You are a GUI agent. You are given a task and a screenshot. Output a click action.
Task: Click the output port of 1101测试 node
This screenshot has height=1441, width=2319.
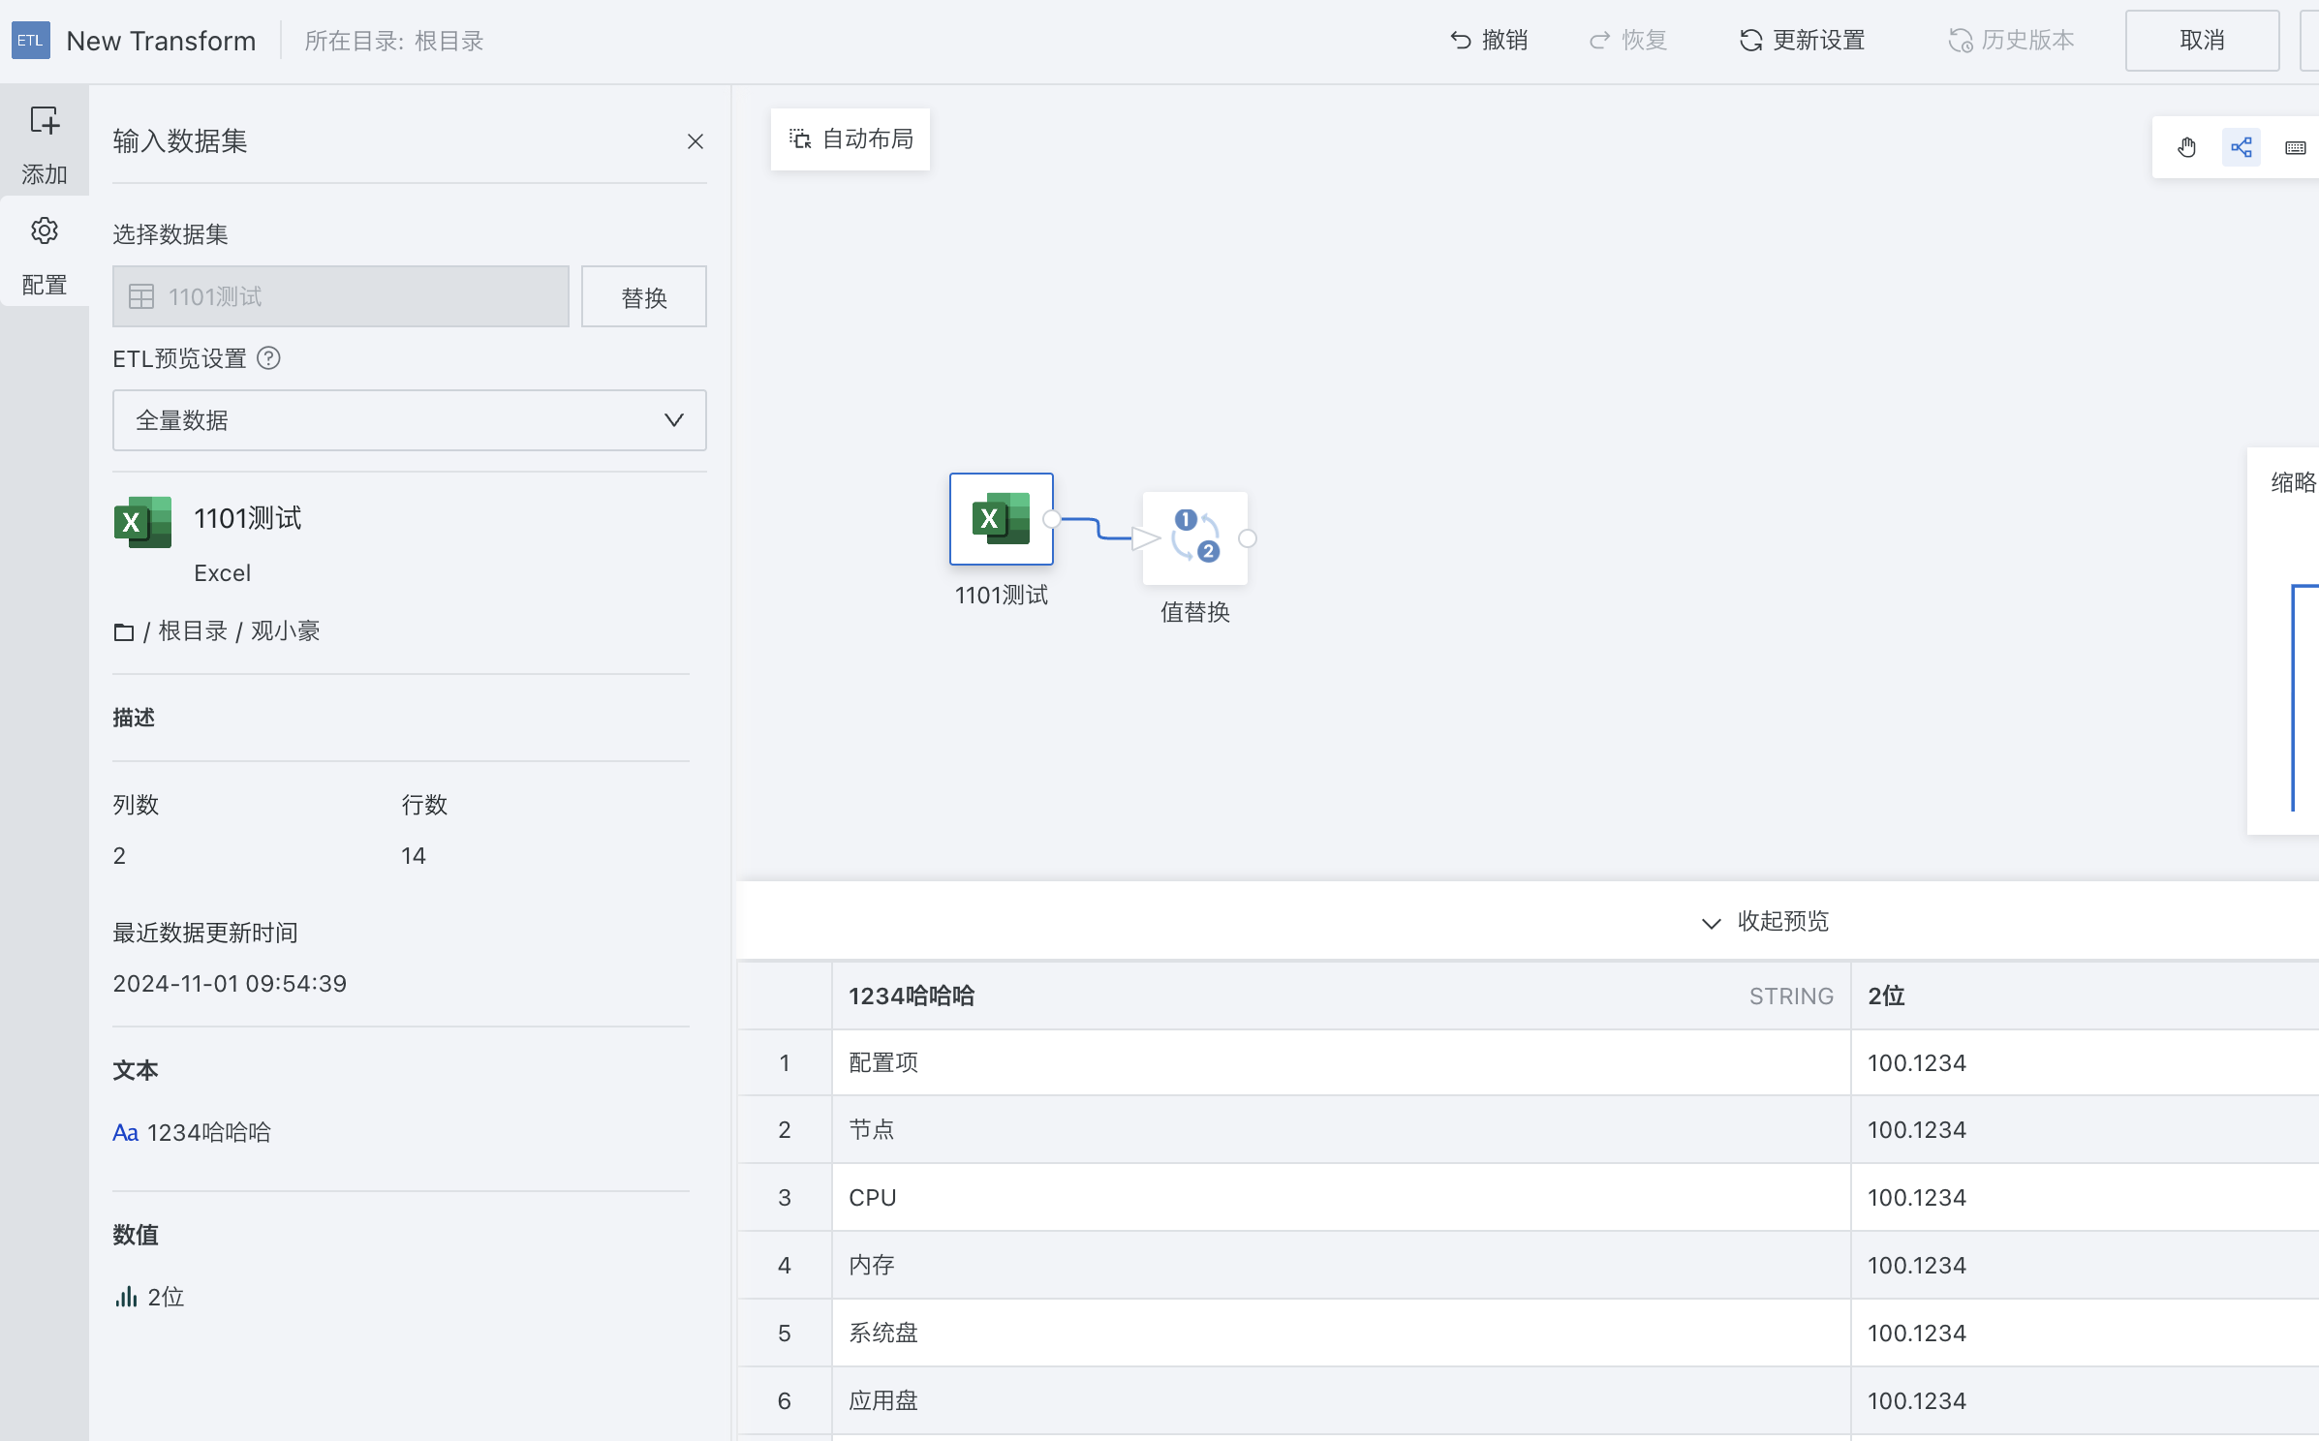pos(1052,519)
